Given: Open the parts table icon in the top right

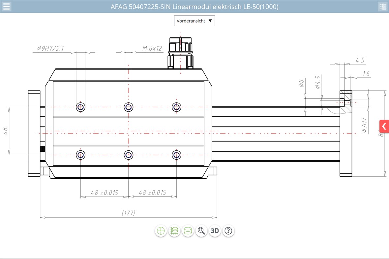Looking at the screenshot, I should (x=383, y=6).
